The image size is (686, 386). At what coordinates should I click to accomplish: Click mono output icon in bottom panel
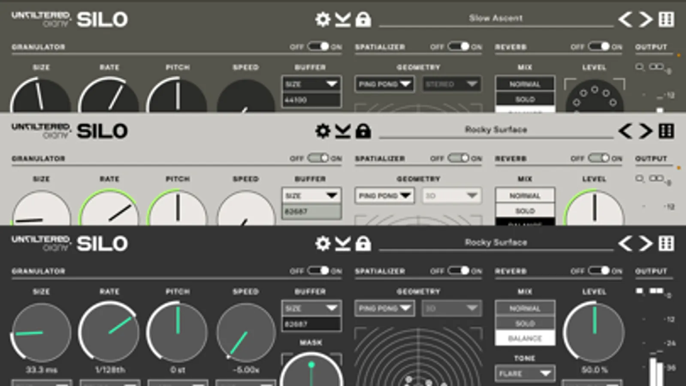(x=639, y=291)
